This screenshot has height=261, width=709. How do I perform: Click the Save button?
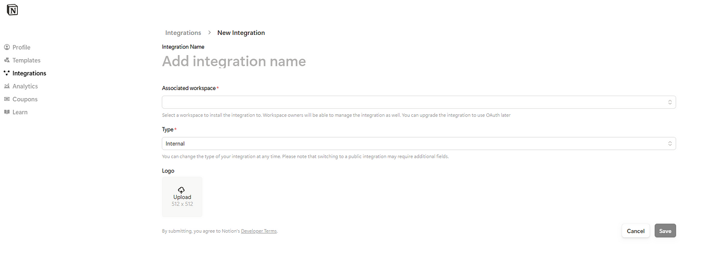[x=665, y=231]
